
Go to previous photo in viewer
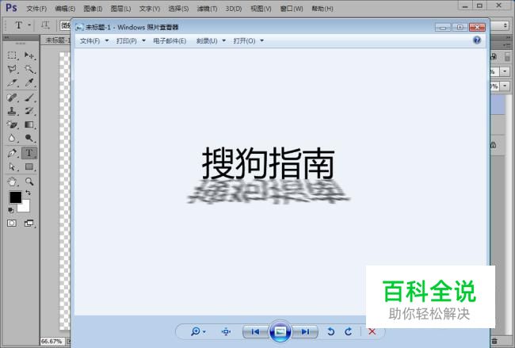tap(255, 331)
